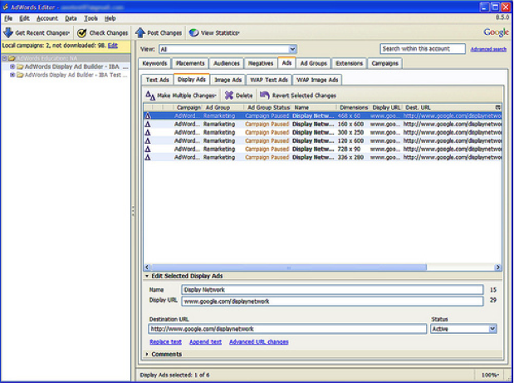
Task: Click the scroll left arrow under the table
Action: (147, 268)
